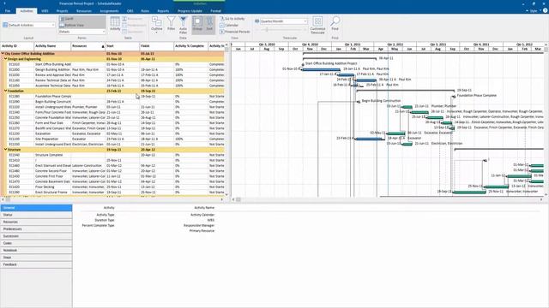Select the General details tab

point(36,208)
